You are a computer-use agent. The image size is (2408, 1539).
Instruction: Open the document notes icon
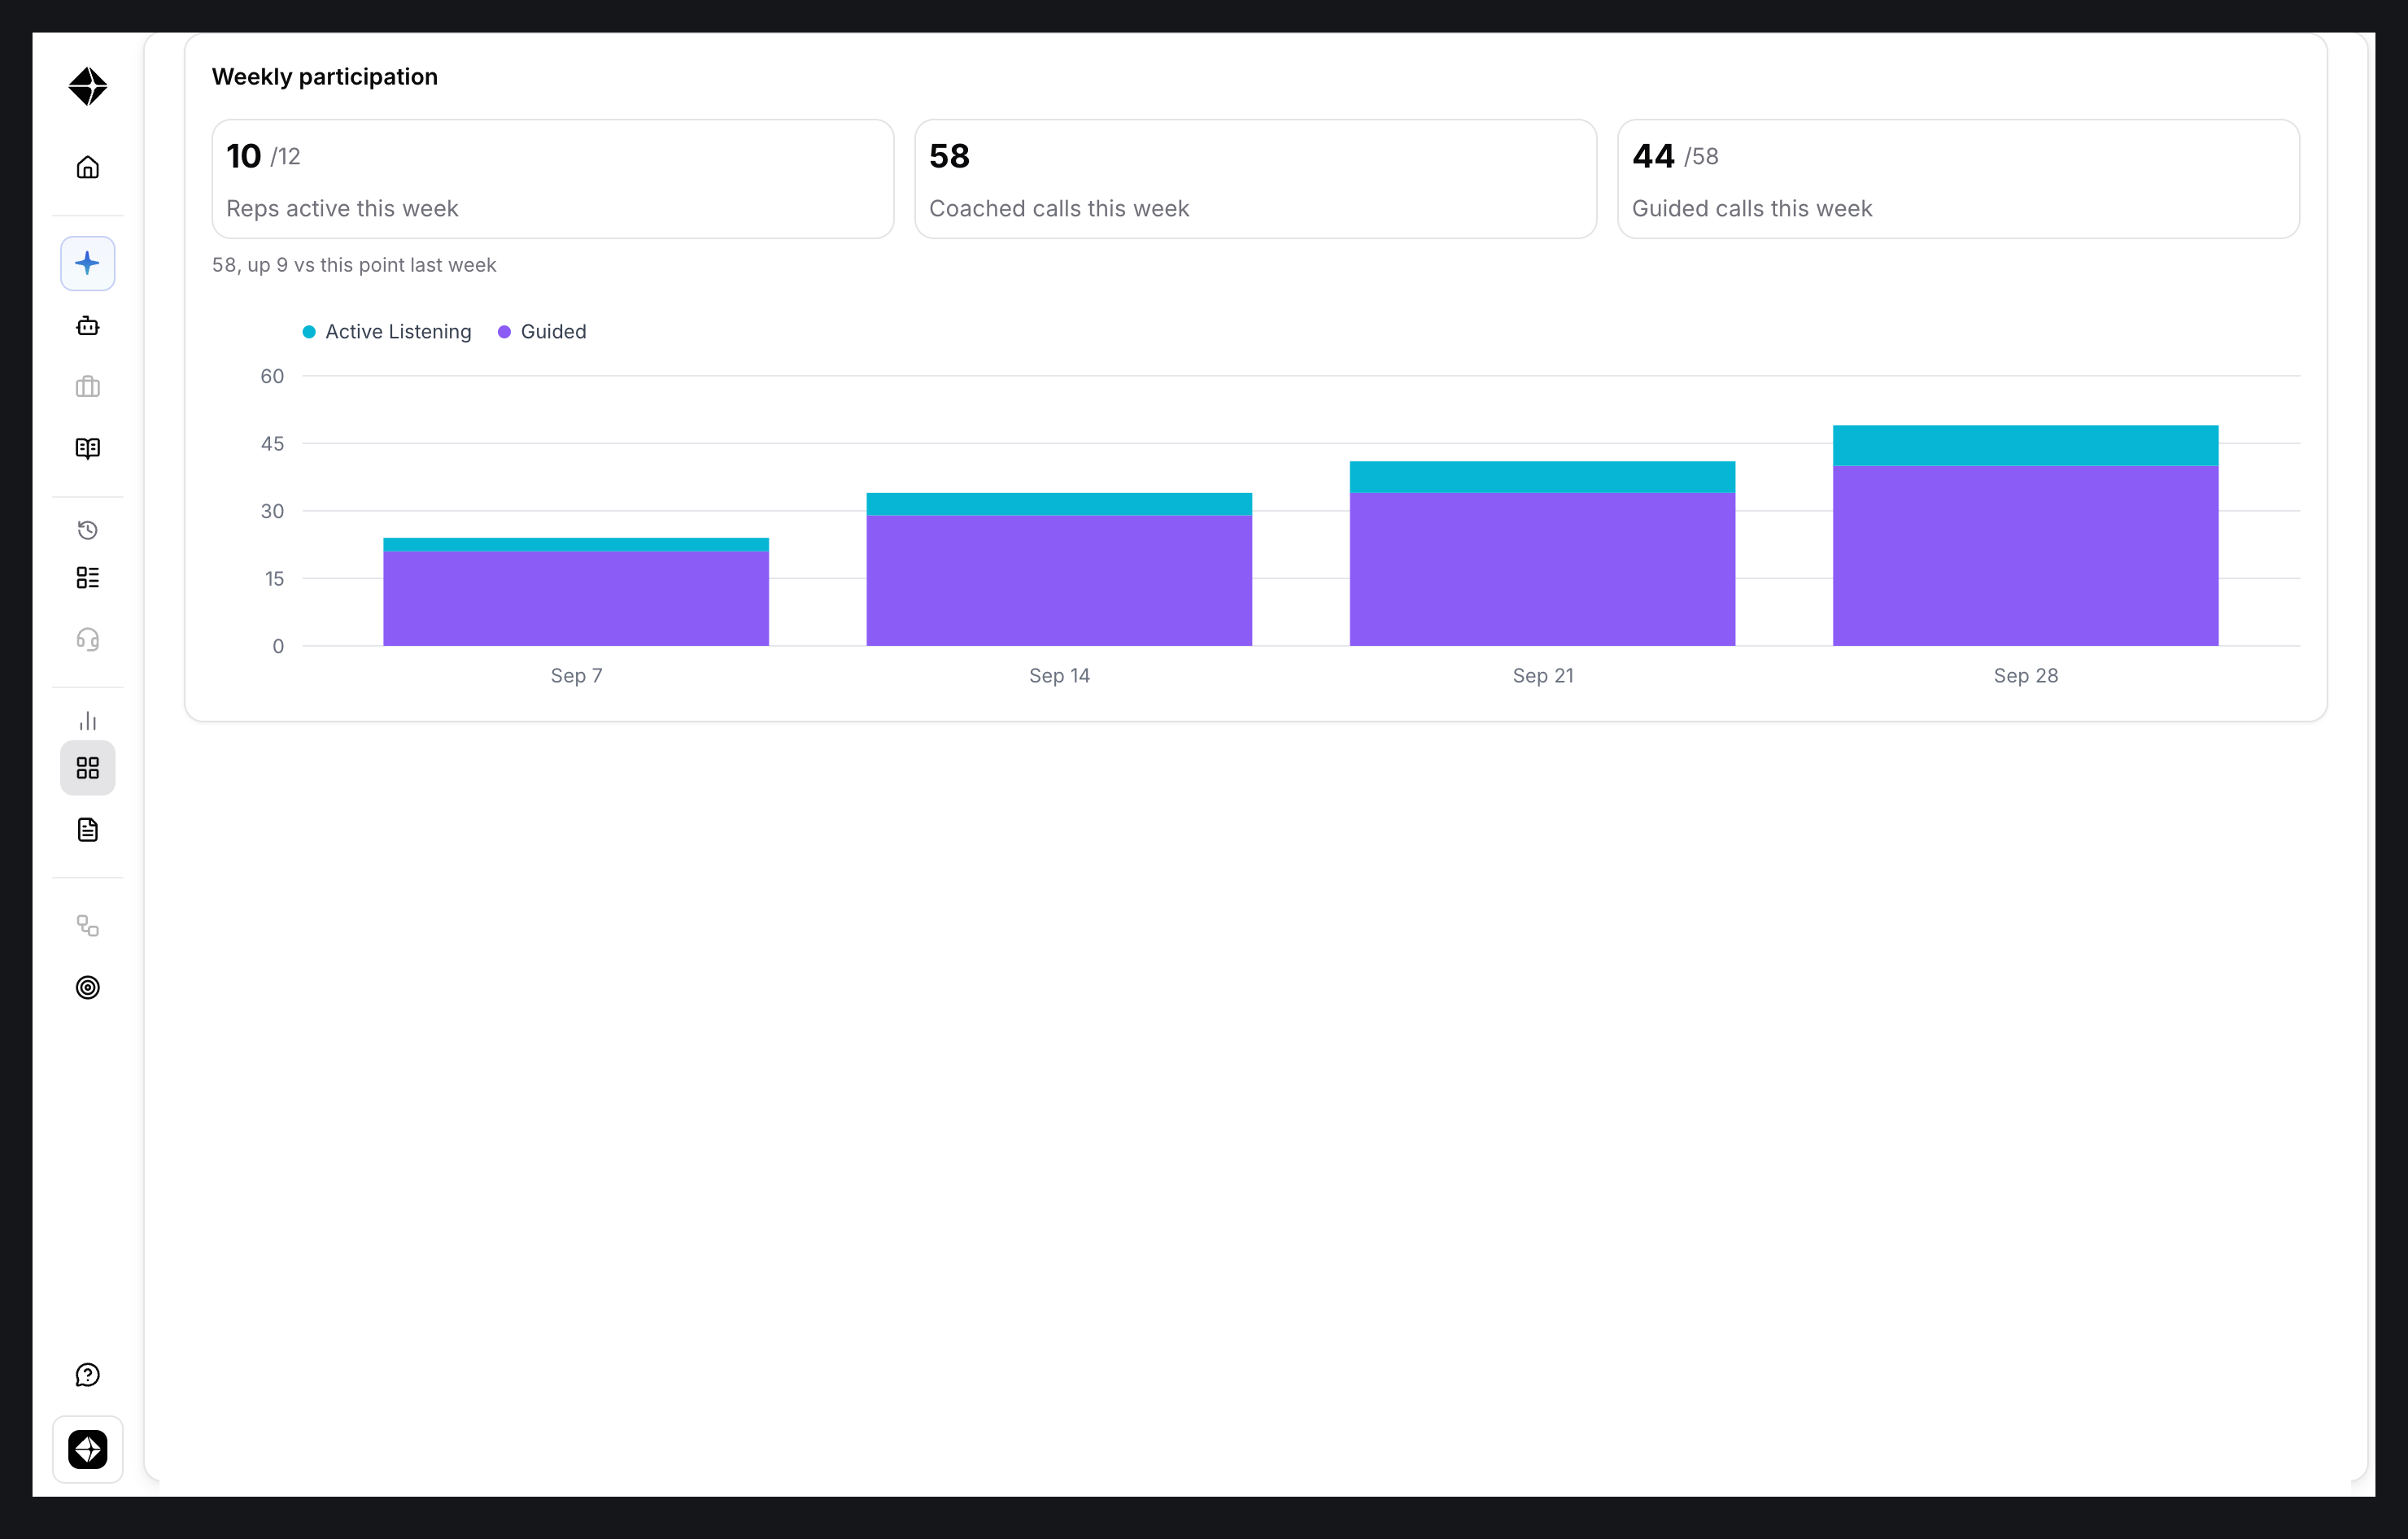coord(88,829)
